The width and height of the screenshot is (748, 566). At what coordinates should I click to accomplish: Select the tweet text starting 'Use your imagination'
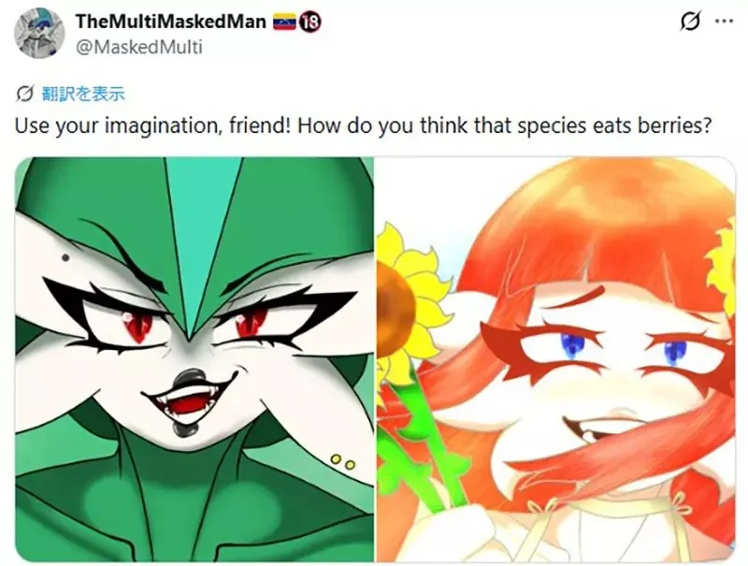[x=363, y=126]
